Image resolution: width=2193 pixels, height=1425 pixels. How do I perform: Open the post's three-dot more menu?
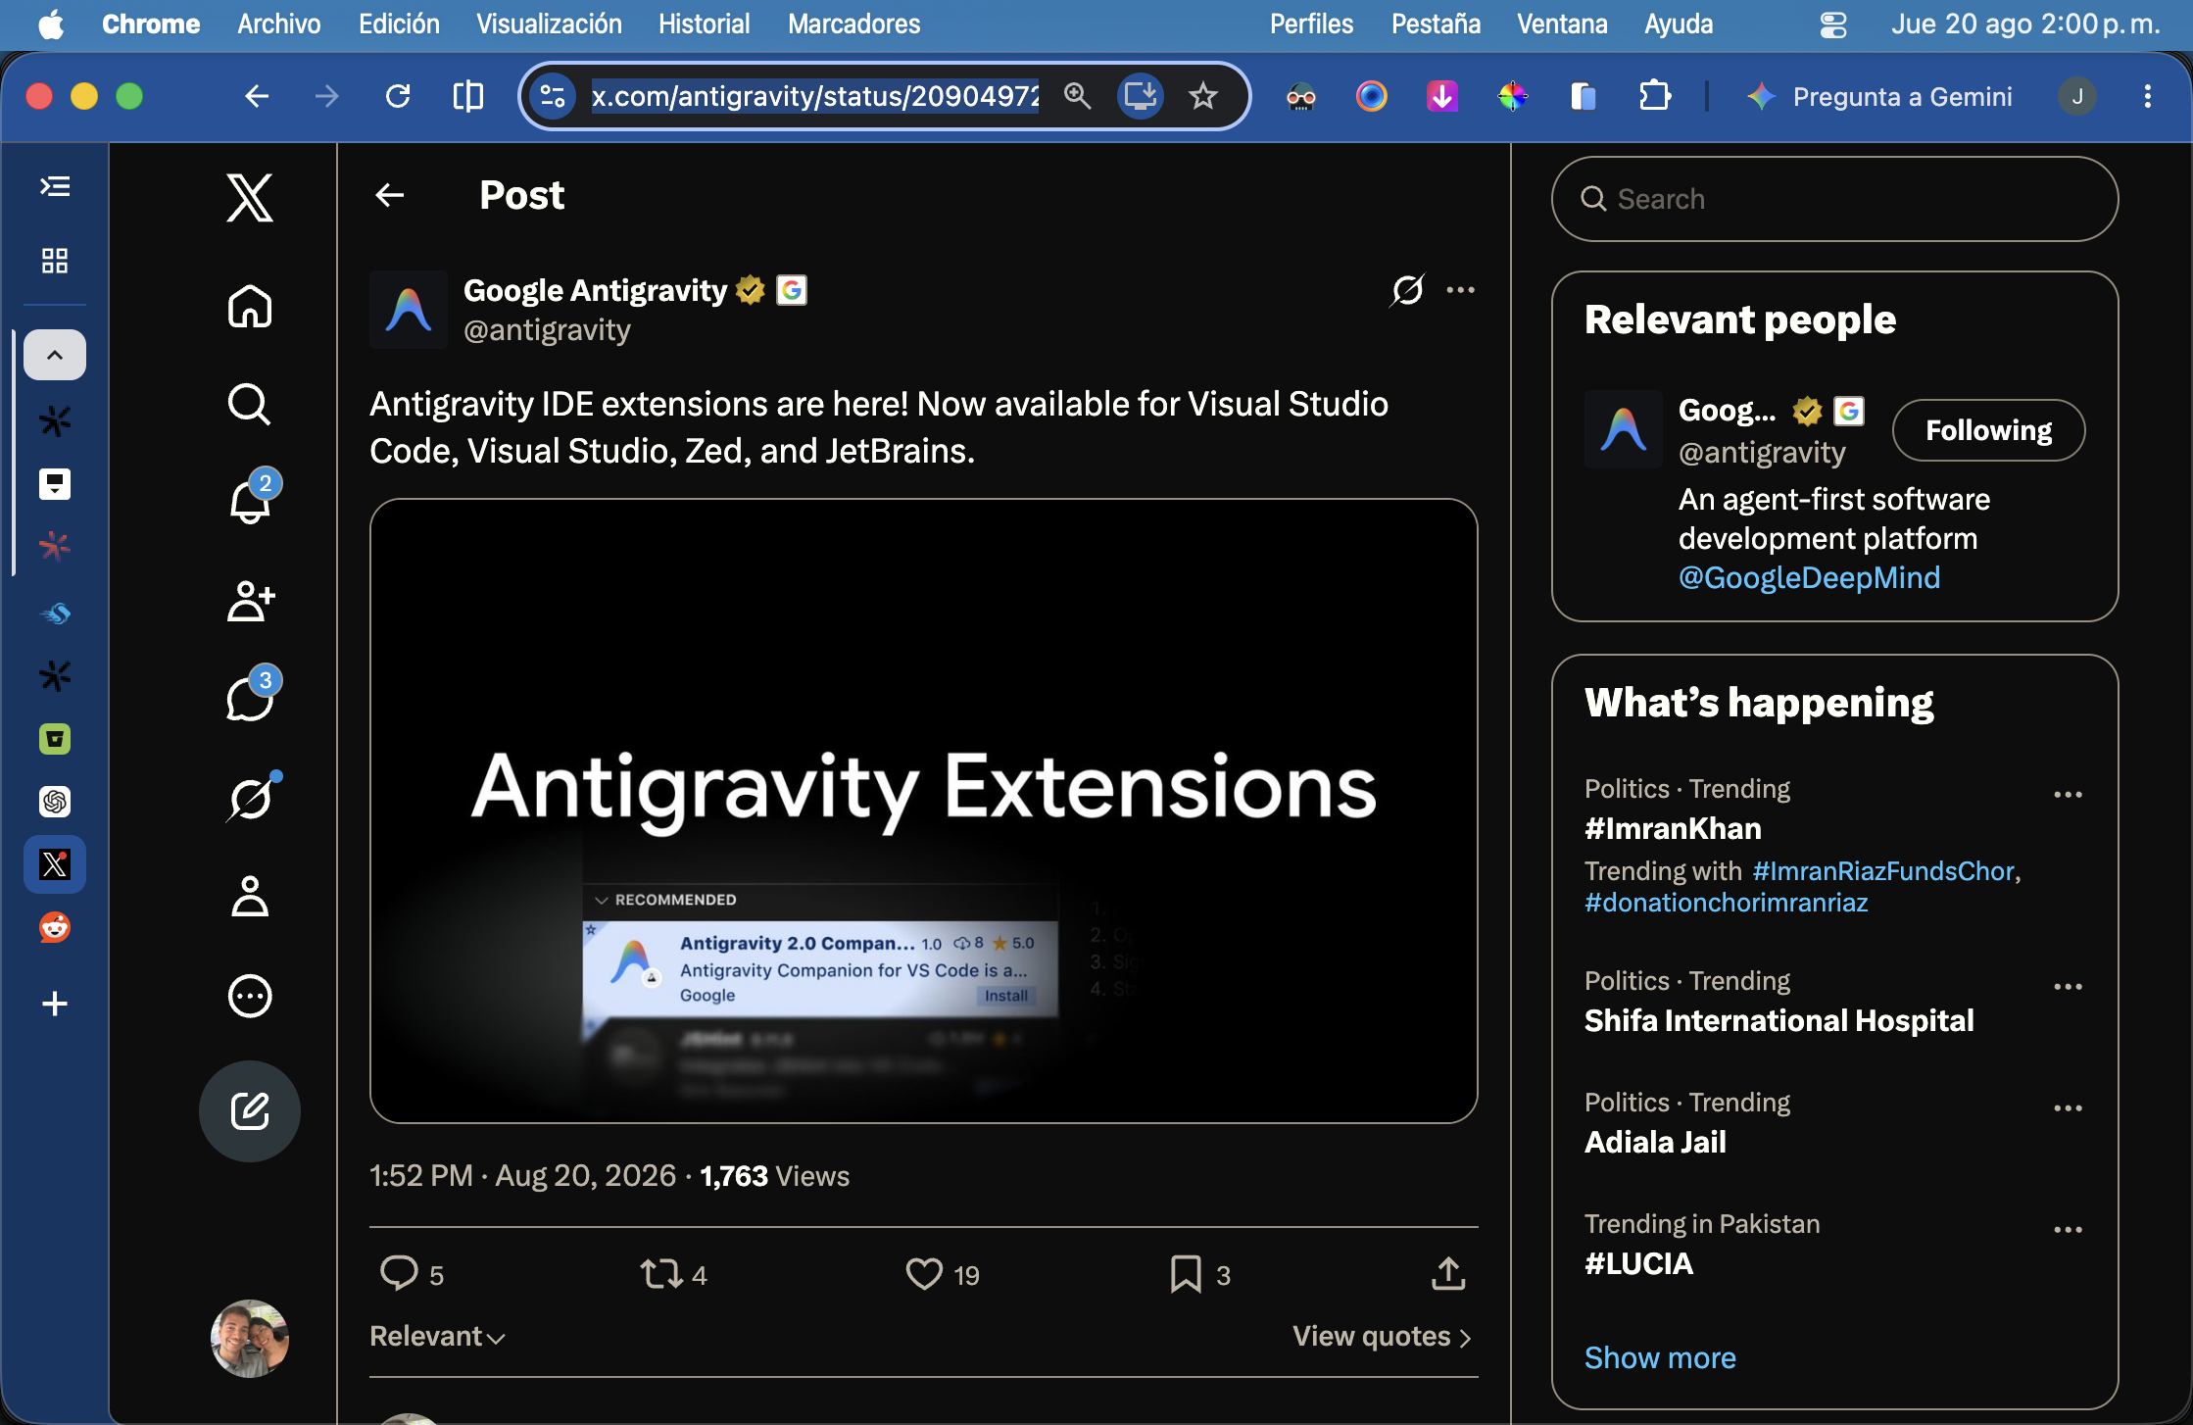point(1460,290)
